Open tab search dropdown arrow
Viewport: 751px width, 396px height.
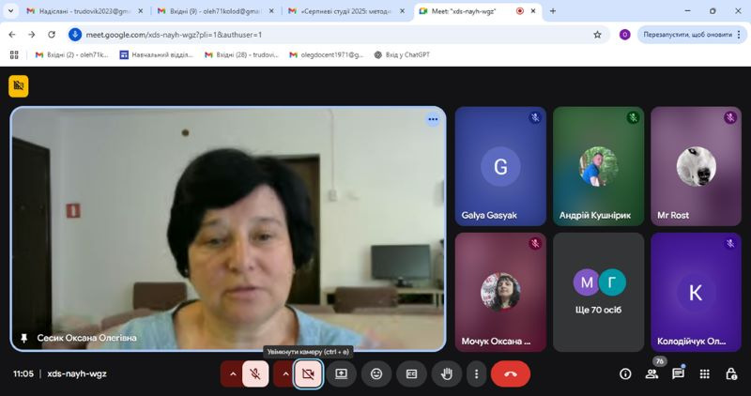[x=10, y=11]
